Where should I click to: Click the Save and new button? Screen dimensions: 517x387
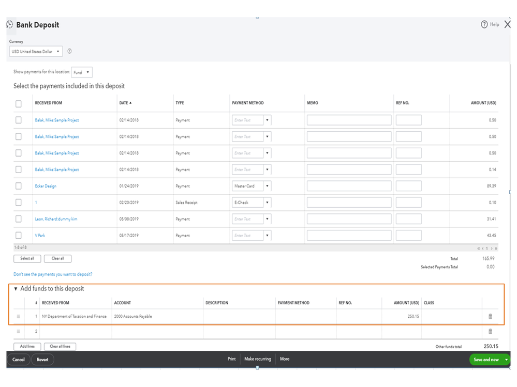tap(486, 360)
